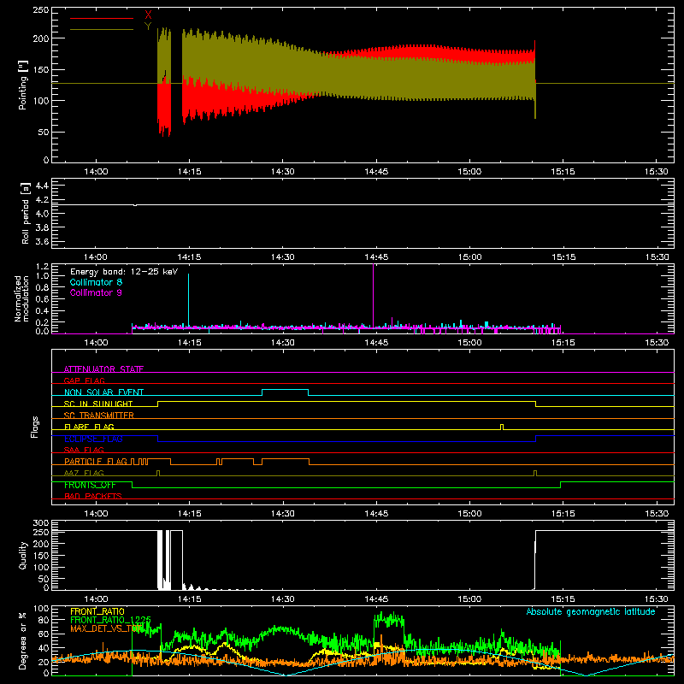Click the olive Y legend letter
This screenshot has width=684, height=684.
coord(148,27)
